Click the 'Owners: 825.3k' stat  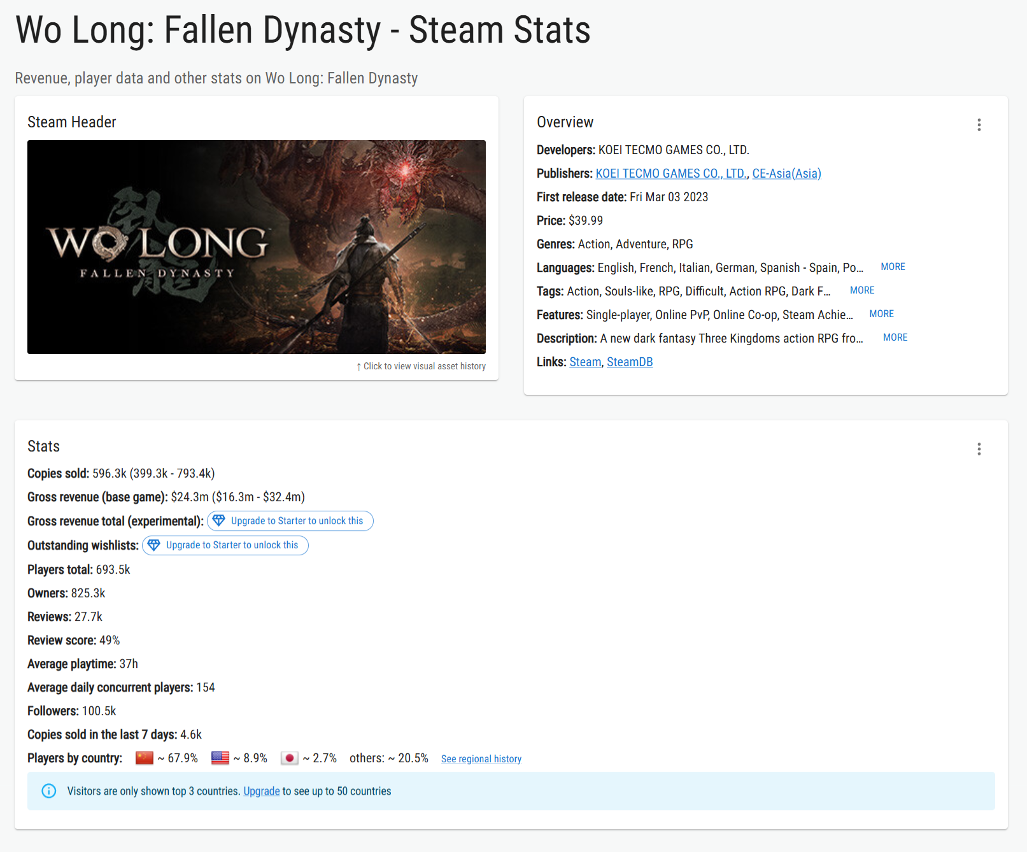[x=66, y=593]
